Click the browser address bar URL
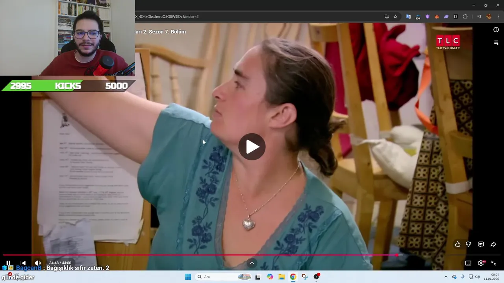The image size is (504, 283). [x=167, y=17]
